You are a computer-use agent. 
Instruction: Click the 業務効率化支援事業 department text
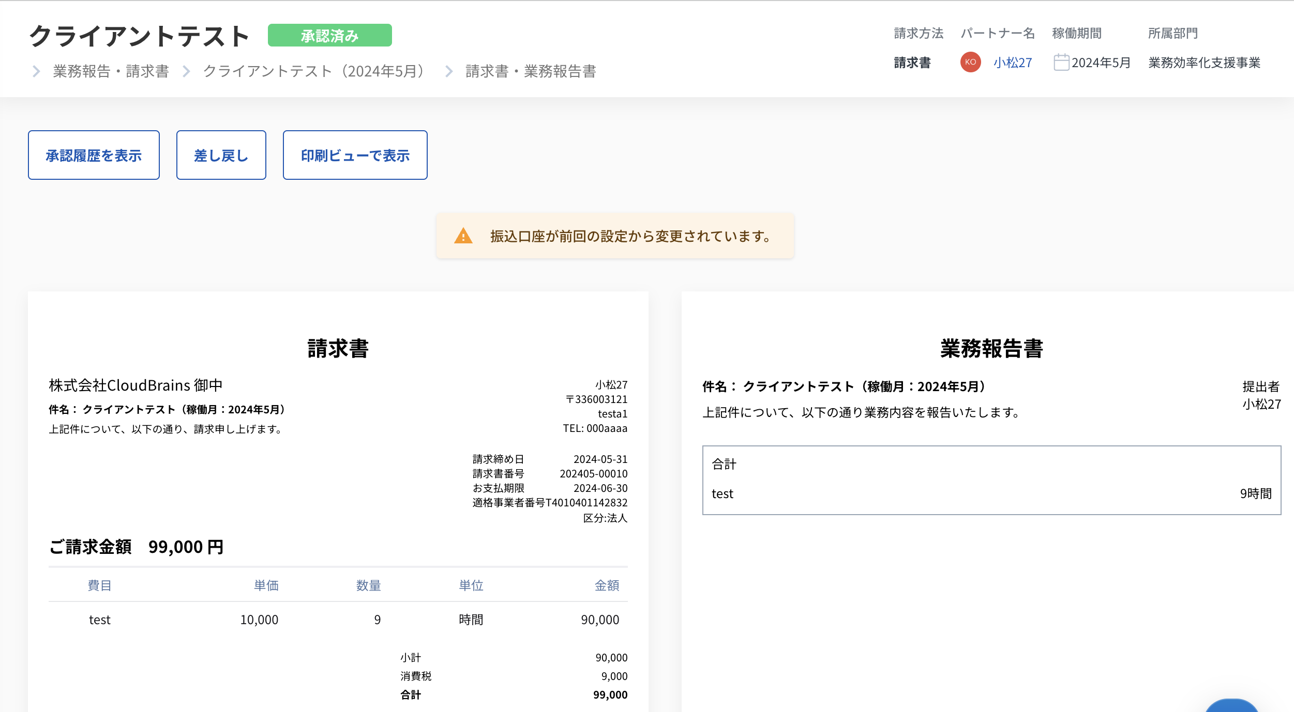1204,63
